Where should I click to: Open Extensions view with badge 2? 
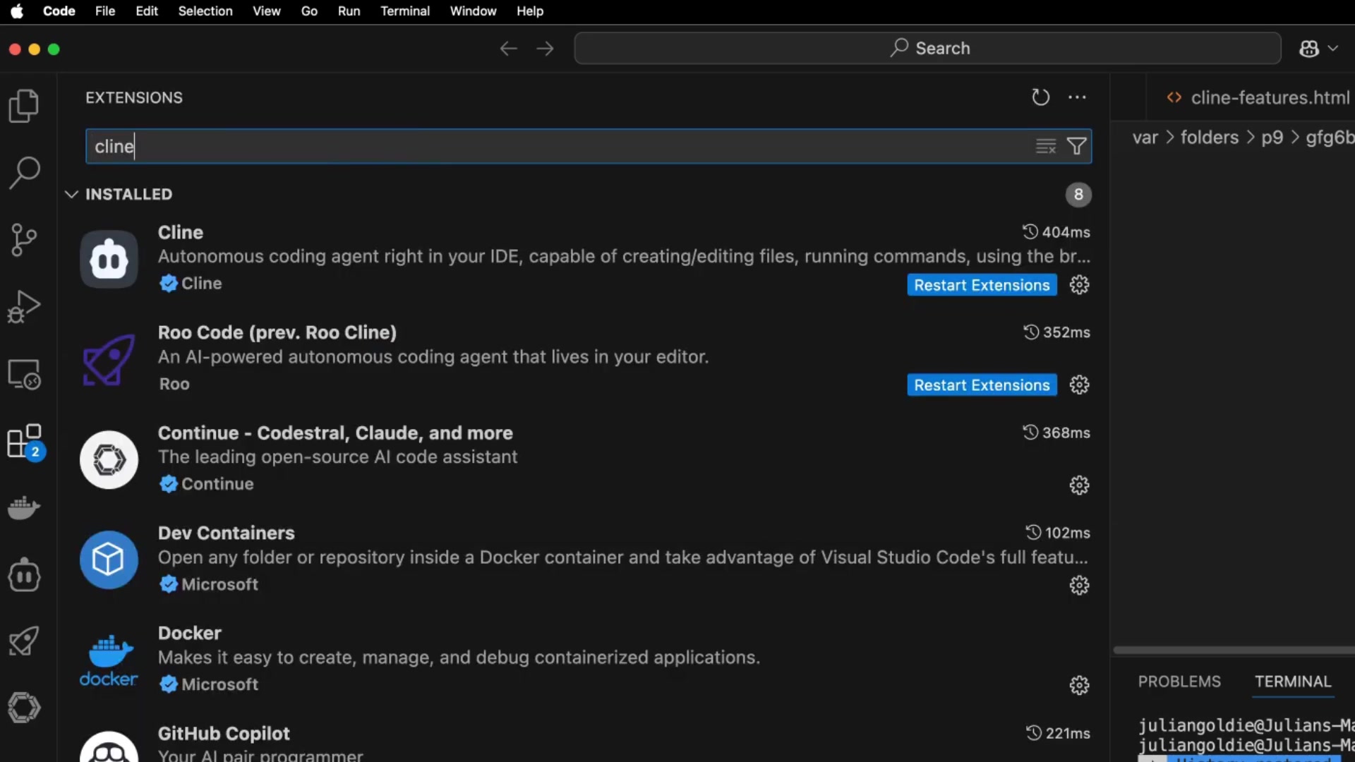pyautogui.click(x=25, y=442)
